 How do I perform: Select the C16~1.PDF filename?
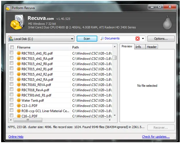coord(29,116)
